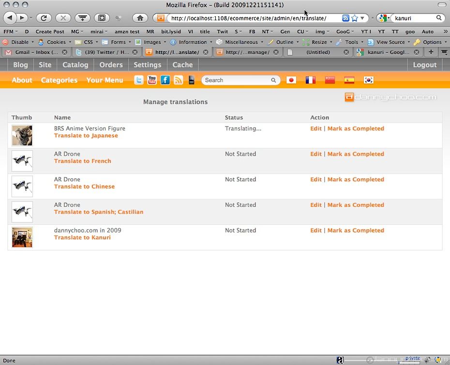Click the mobile phone icon
Viewport: 450px width, 365px height.
pyautogui.click(x=192, y=80)
